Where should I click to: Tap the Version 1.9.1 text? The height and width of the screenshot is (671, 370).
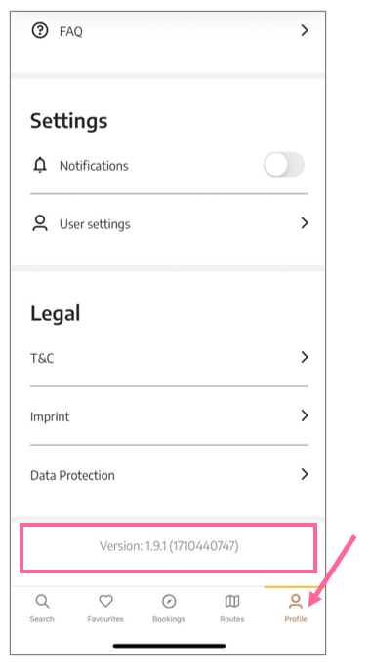[169, 546]
